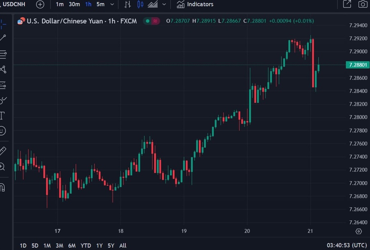Show All date range
Image resolution: width=370 pixels, height=250 pixels.
(x=123, y=245)
